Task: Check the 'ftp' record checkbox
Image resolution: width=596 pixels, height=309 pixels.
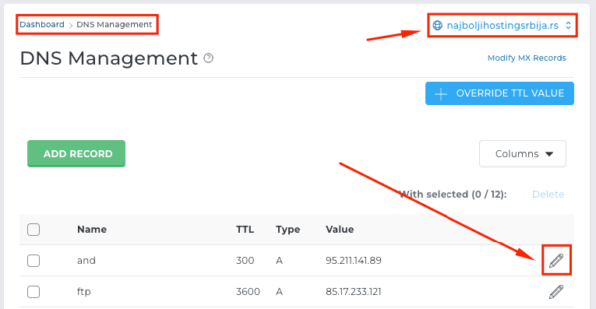Action: click(x=34, y=292)
